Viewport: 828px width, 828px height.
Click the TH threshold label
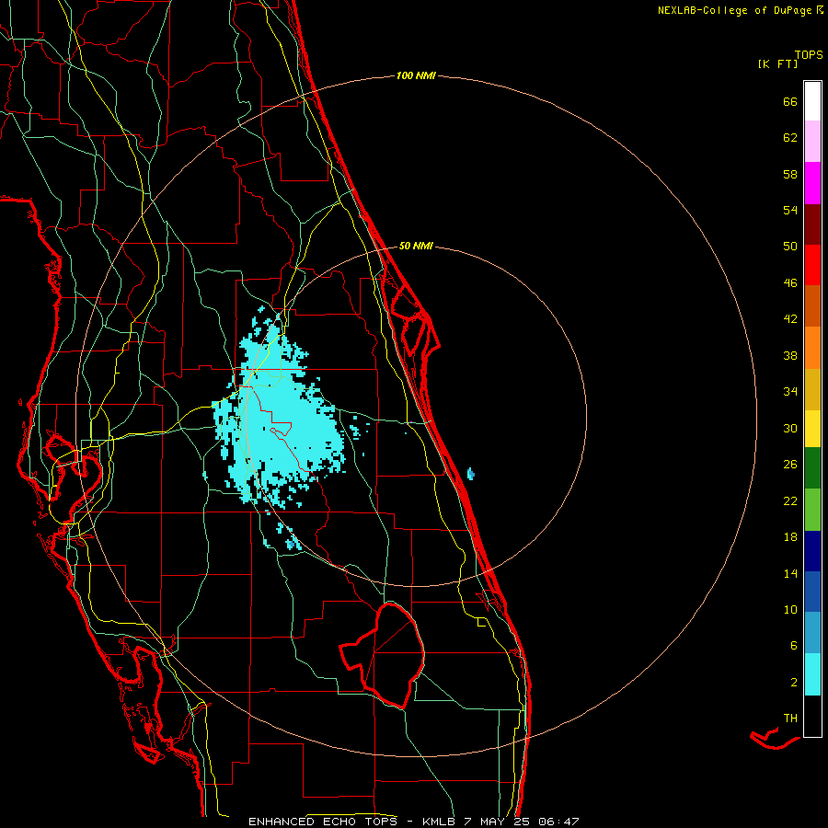click(x=790, y=718)
